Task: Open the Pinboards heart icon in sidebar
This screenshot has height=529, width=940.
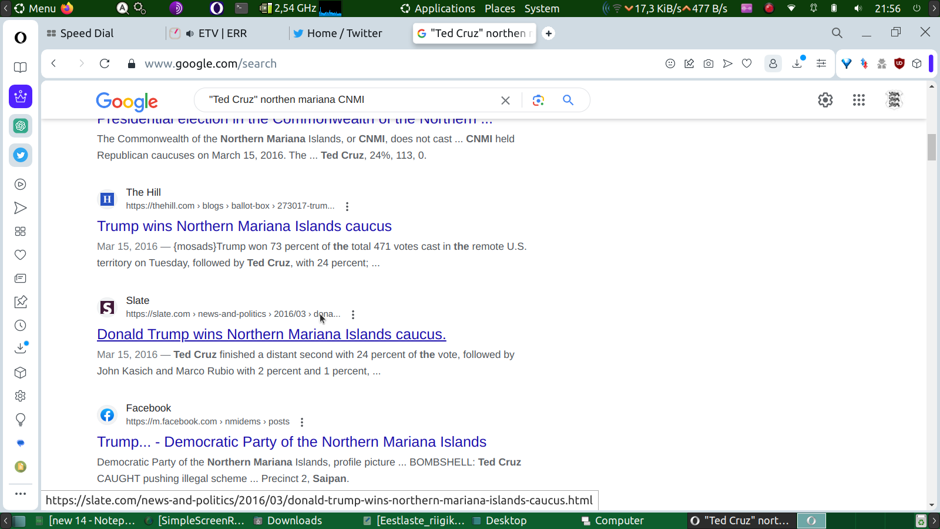Action: click(x=21, y=255)
